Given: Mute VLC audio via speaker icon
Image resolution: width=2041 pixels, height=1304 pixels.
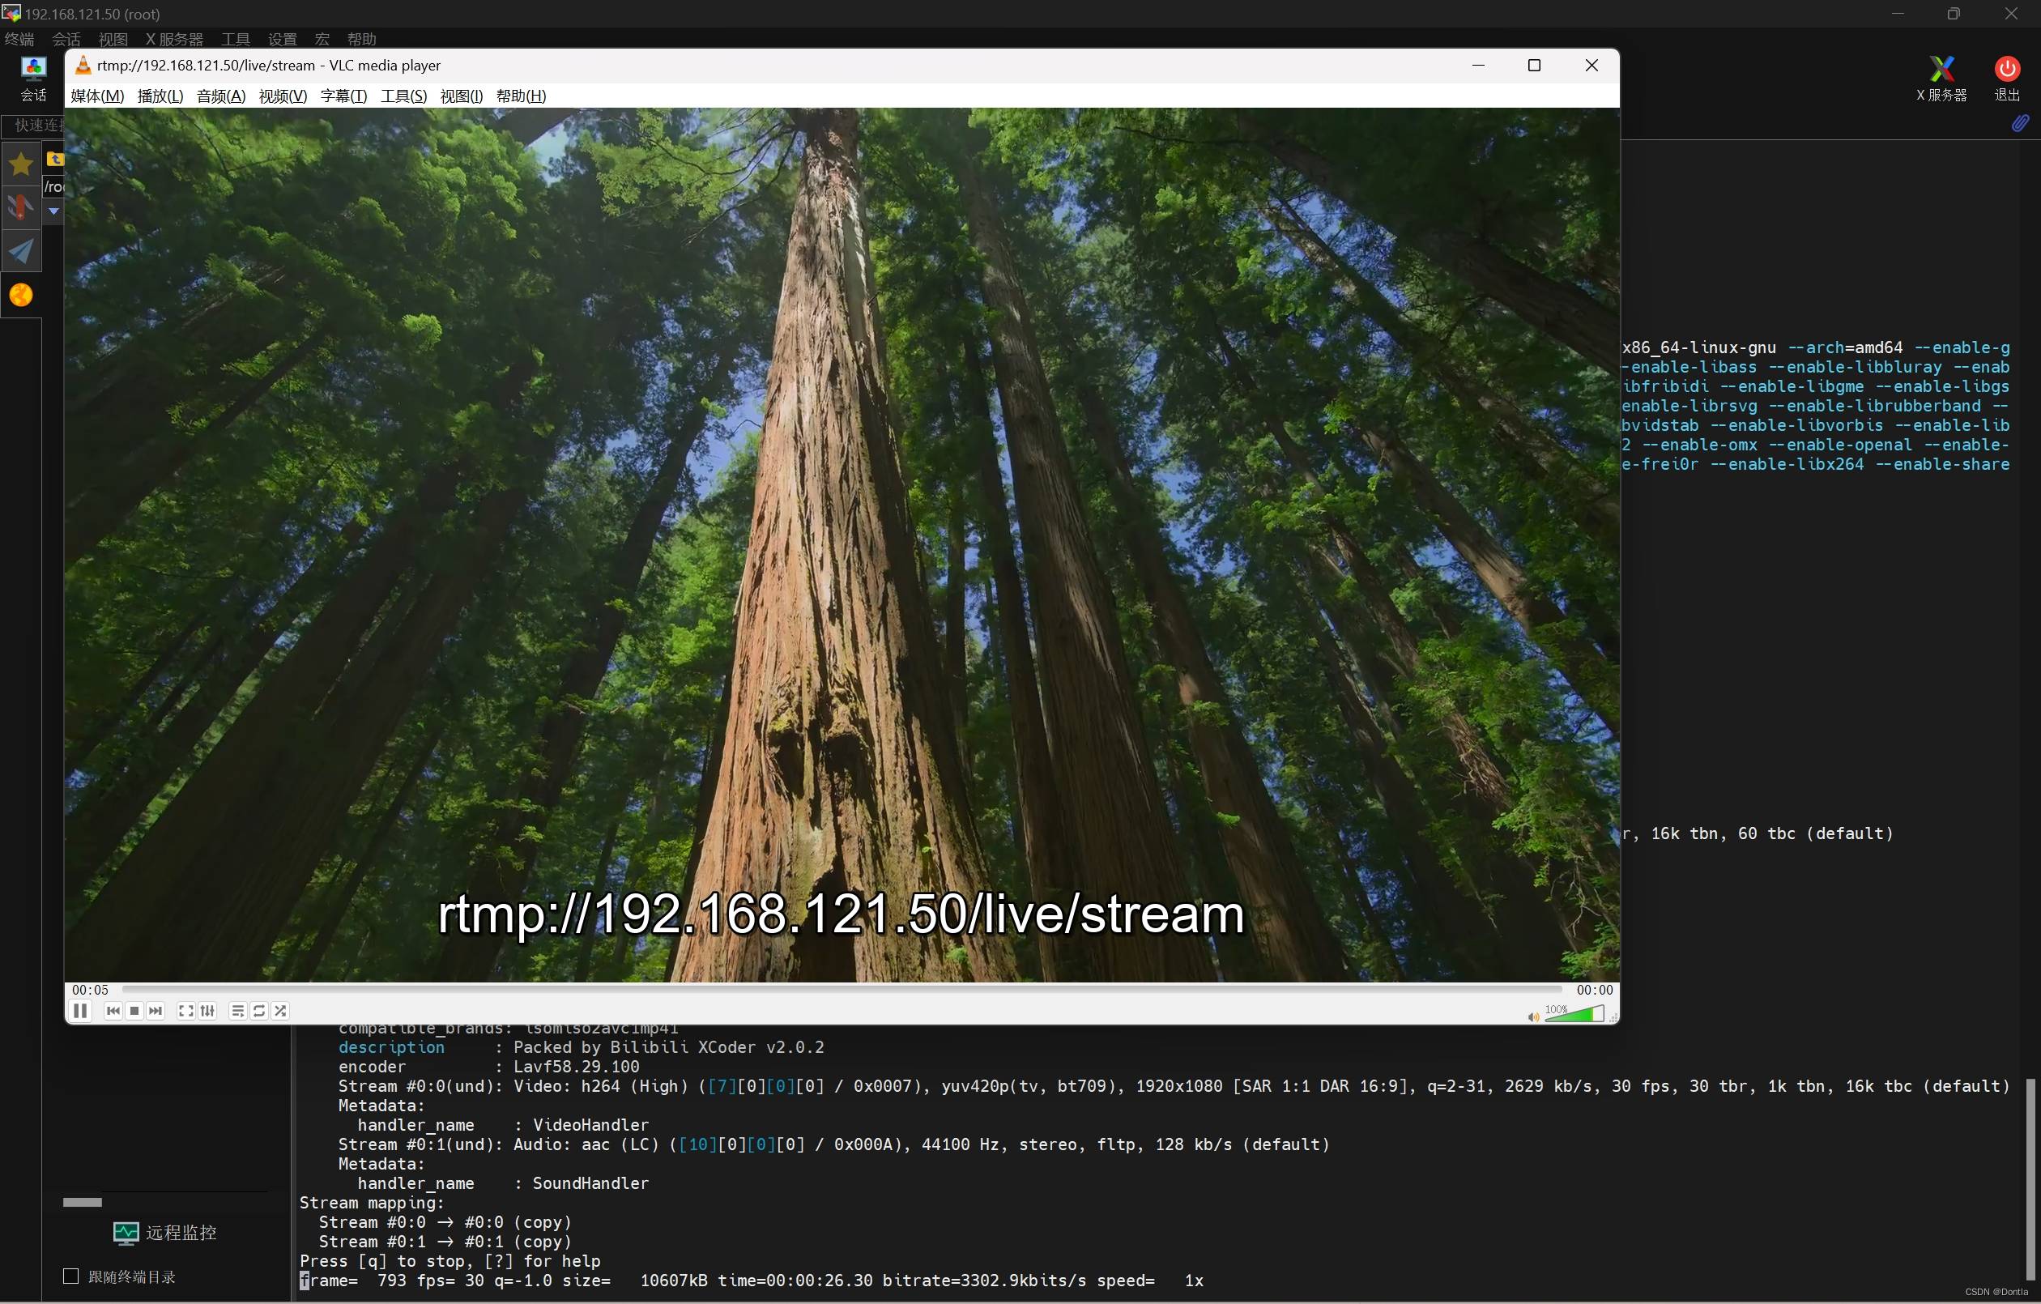Looking at the screenshot, I should (x=1533, y=1016).
